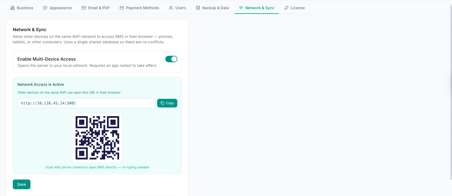
Task: Select the Network & Sync tab
Action: (x=256, y=8)
